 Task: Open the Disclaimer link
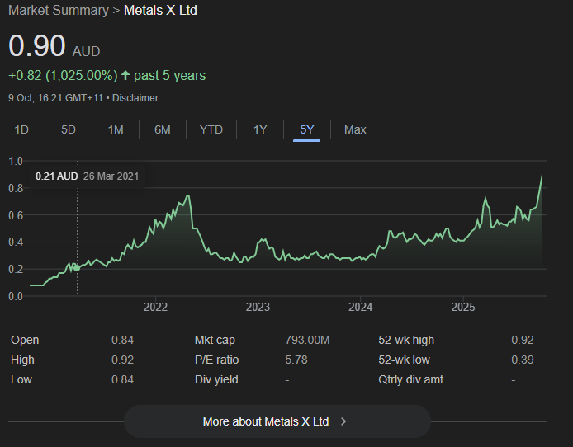pyautogui.click(x=135, y=98)
